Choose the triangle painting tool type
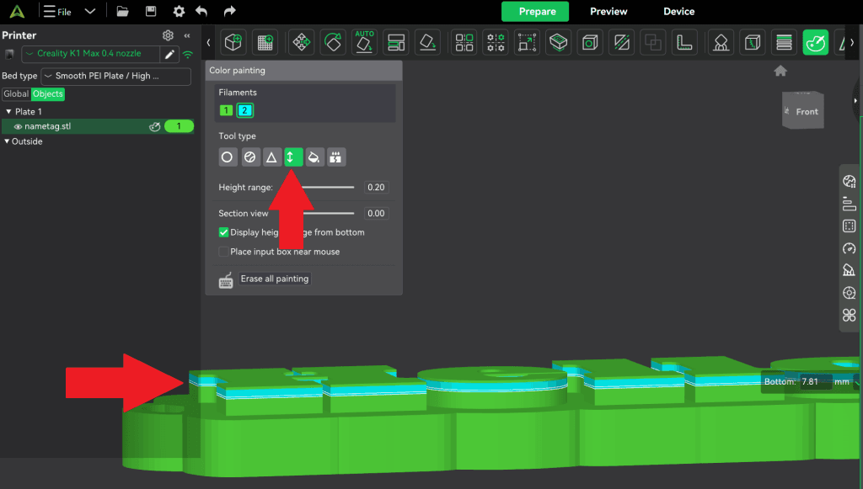 click(271, 157)
